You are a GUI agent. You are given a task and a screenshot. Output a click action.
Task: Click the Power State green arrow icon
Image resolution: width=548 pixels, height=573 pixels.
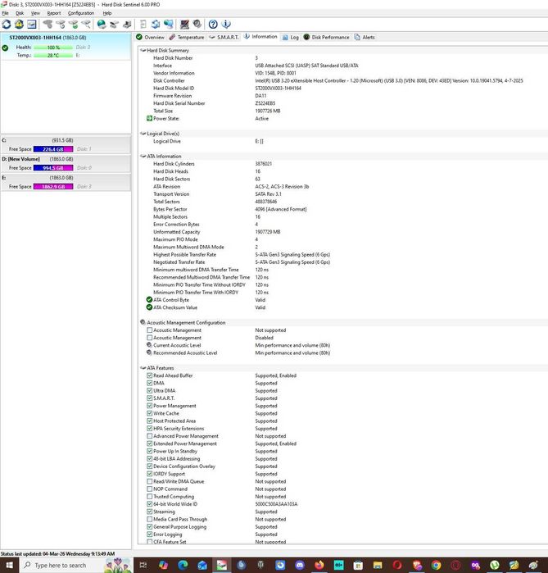149,118
